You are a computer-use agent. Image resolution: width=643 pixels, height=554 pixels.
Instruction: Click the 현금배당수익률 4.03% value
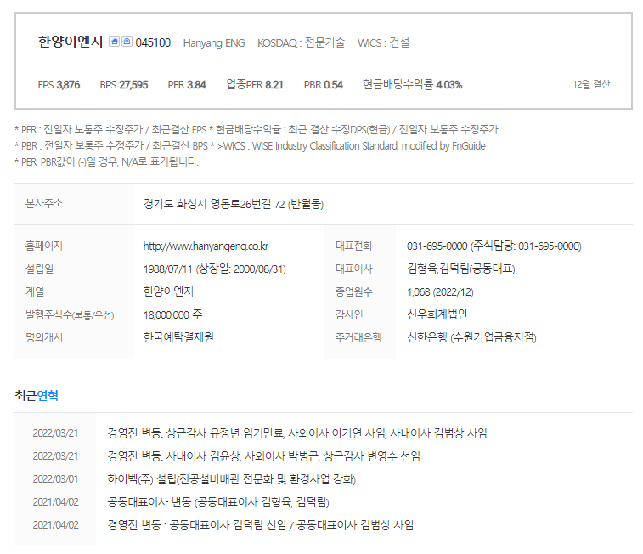pyautogui.click(x=412, y=84)
